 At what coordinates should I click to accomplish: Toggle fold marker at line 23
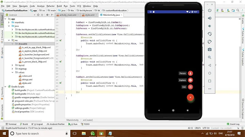click(x=65, y=34)
